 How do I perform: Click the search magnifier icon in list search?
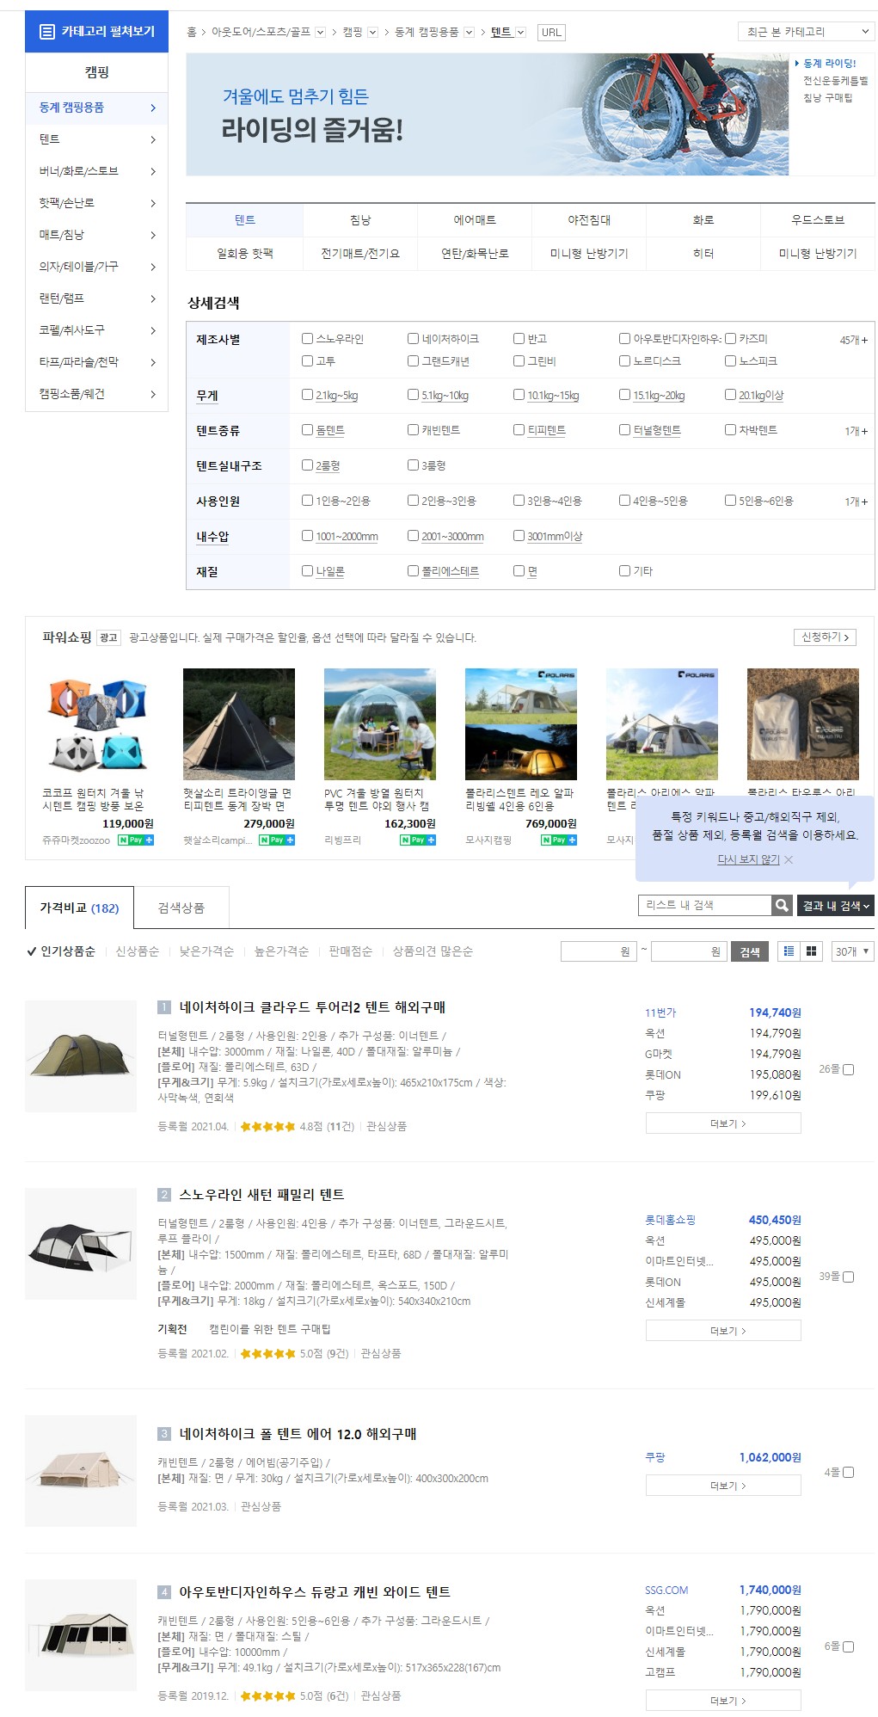tap(781, 905)
